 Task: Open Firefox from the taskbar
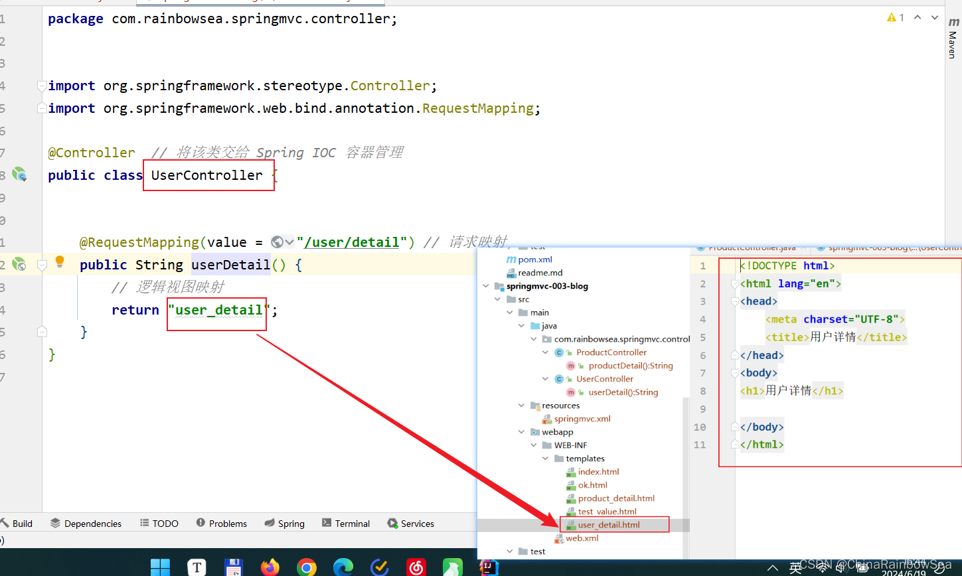click(270, 567)
